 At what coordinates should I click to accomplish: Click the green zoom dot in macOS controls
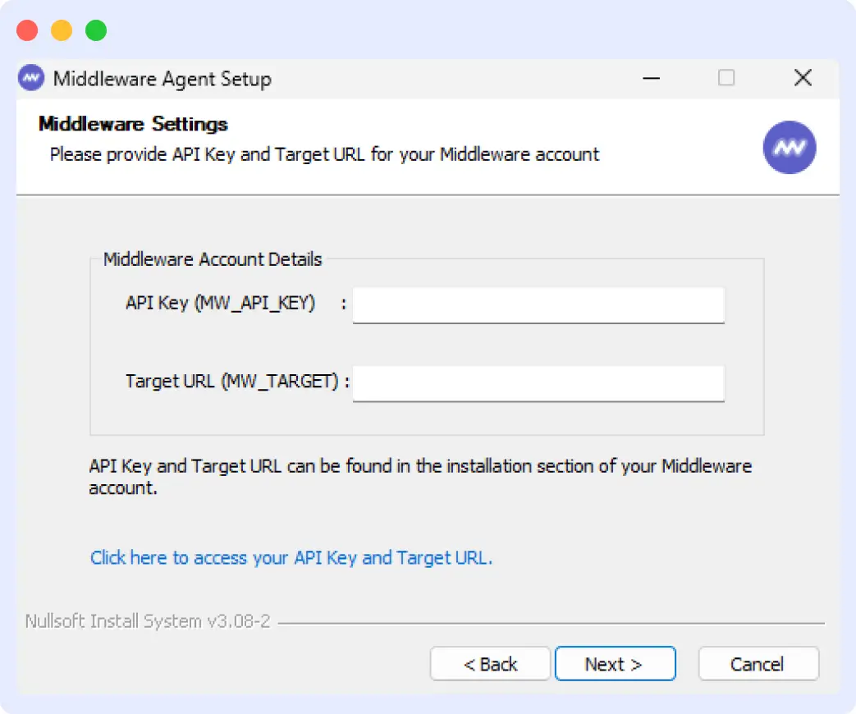pyautogui.click(x=95, y=30)
